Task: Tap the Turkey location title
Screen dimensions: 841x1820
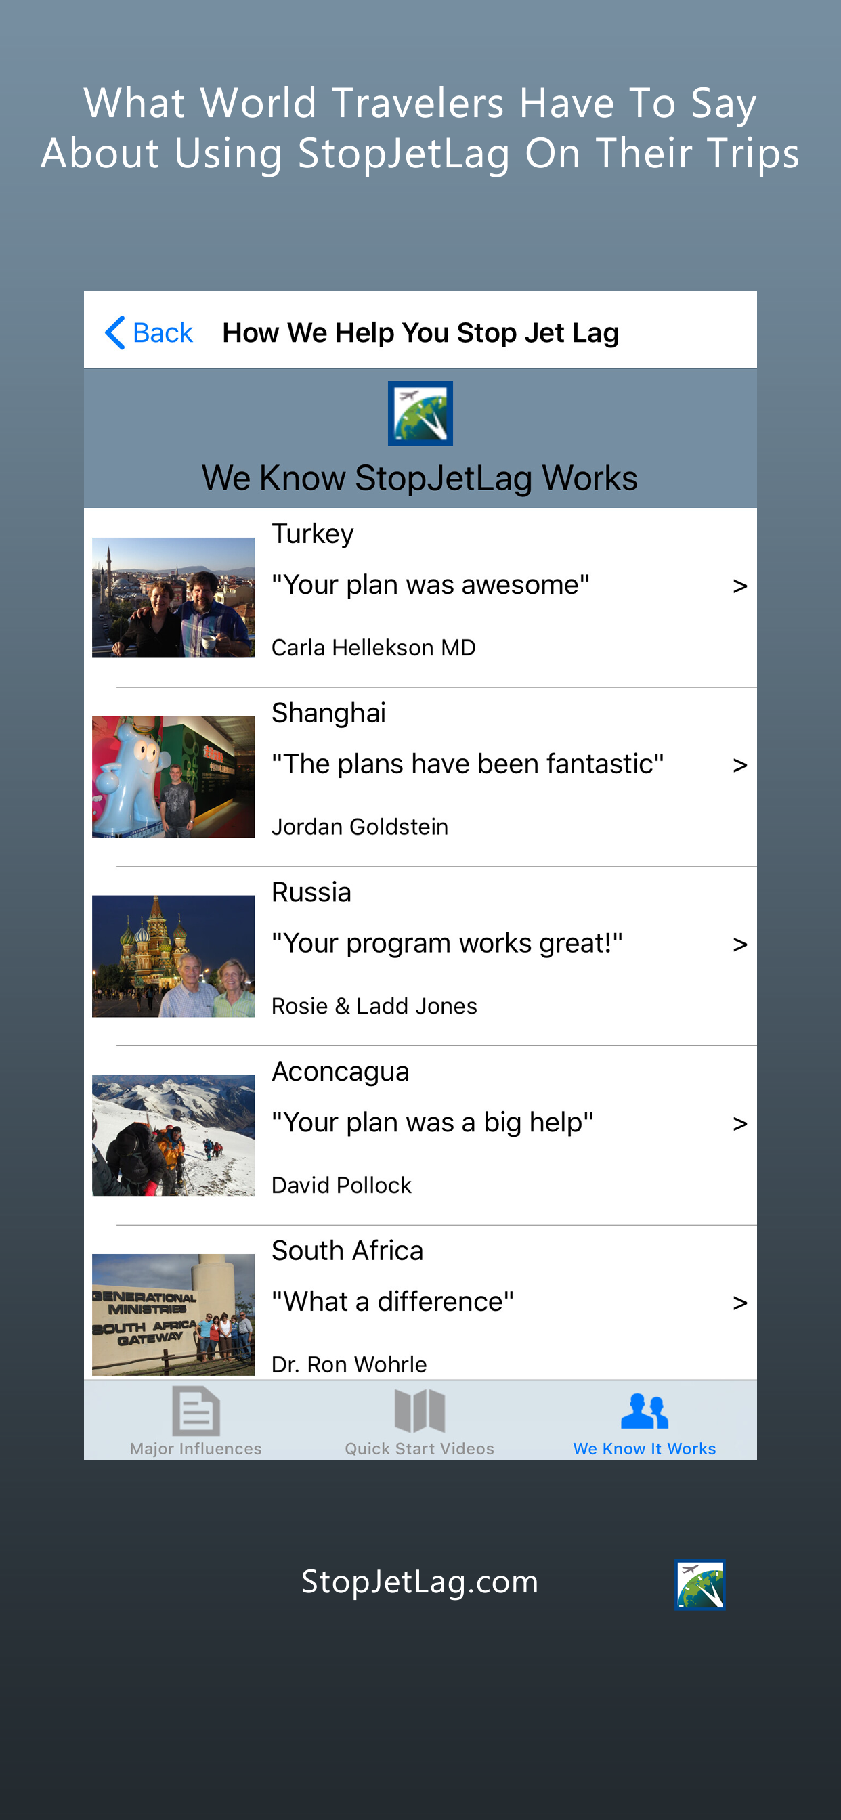Action: coord(312,534)
